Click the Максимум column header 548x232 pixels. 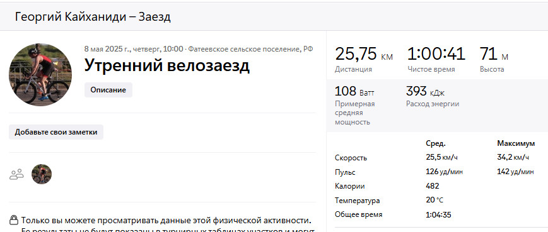point(516,143)
